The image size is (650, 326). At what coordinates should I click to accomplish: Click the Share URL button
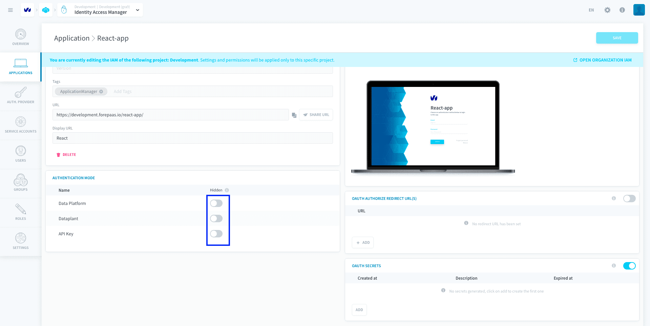(x=316, y=115)
